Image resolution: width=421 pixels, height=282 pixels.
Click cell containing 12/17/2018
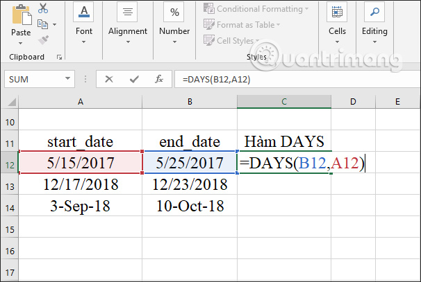pyautogui.click(x=81, y=184)
